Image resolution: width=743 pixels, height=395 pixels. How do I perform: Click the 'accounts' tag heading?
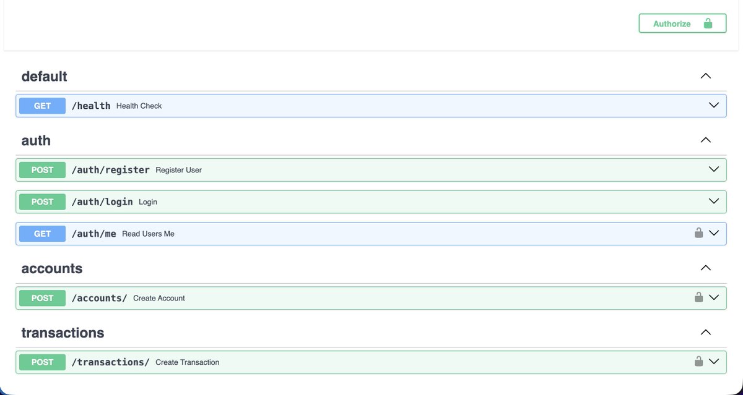click(51, 269)
